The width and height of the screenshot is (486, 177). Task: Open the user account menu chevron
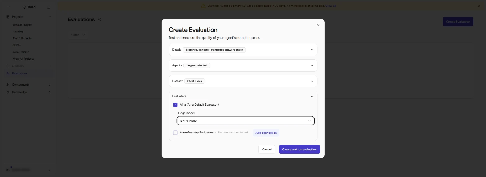pos(50,170)
